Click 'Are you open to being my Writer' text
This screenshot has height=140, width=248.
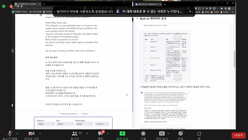tap(70, 51)
